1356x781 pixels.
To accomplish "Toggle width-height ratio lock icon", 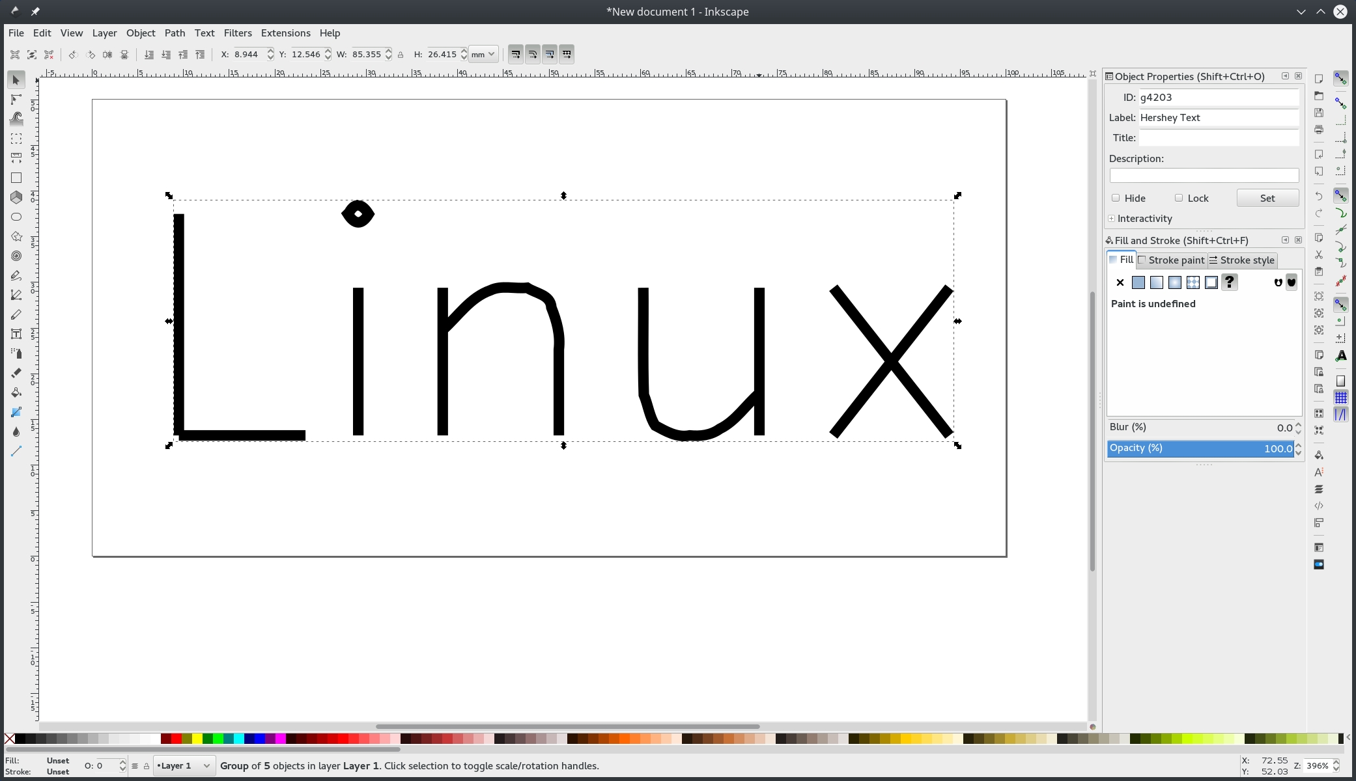I will pos(401,55).
